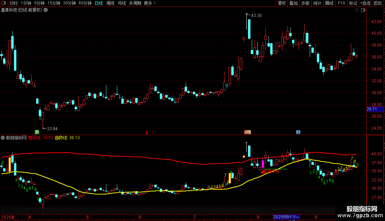Click the 42.00 price axis label
385x221 pixels.
click(376, 21)
